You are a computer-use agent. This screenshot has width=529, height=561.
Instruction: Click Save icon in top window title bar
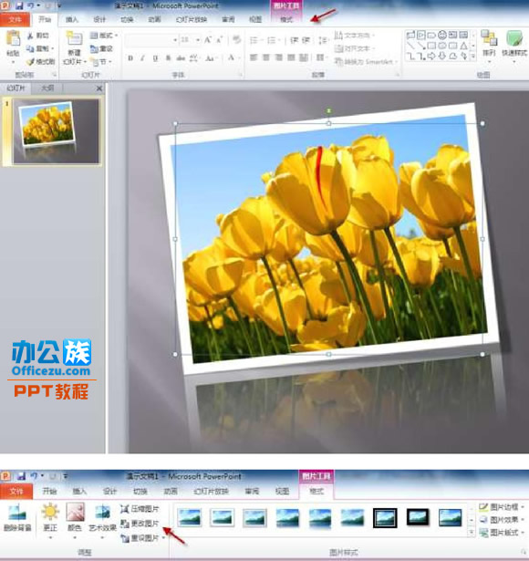(x=19, y=5)
